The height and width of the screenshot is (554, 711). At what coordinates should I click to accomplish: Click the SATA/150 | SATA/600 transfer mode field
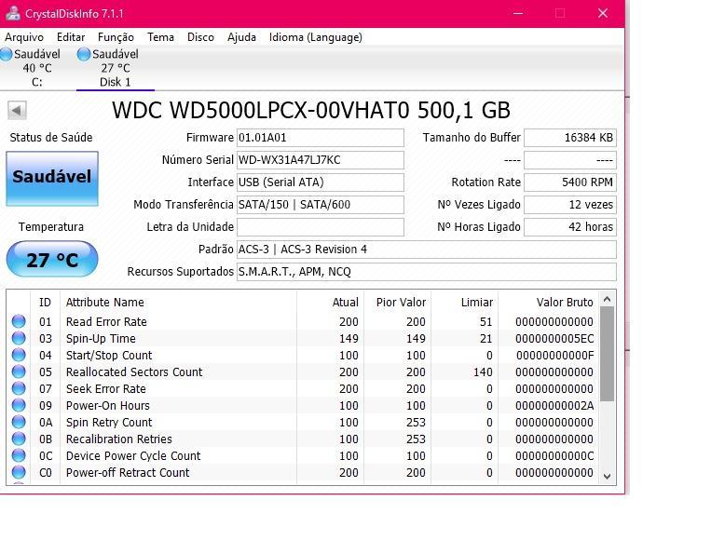click(x=321, y=205)
